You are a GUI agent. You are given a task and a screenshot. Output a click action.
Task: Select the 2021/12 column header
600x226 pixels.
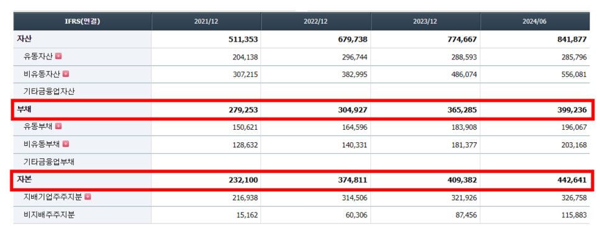pos(206,21)
